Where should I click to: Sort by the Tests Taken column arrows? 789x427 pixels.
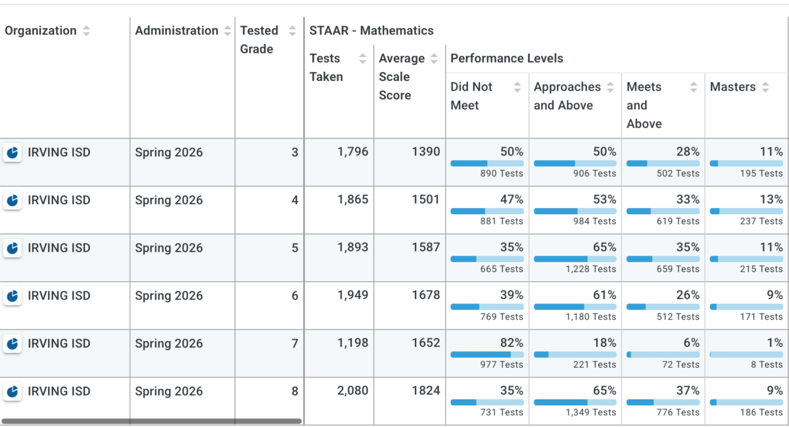click(362, 58)
